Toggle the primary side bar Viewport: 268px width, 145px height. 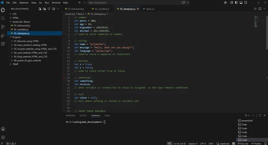point(236,3)
